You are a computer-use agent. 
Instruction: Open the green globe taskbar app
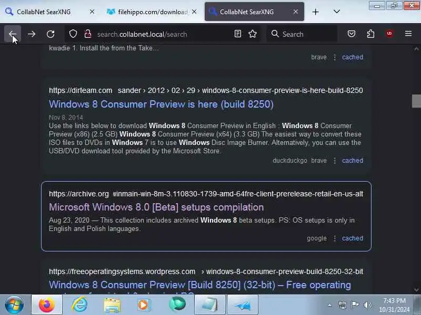[177, 304]
